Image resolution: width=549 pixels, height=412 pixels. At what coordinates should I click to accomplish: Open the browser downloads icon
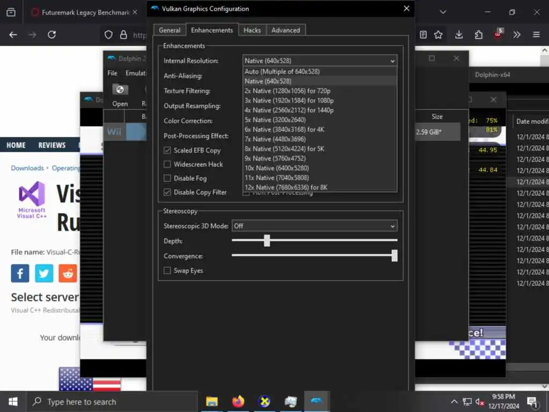[459, 35]
